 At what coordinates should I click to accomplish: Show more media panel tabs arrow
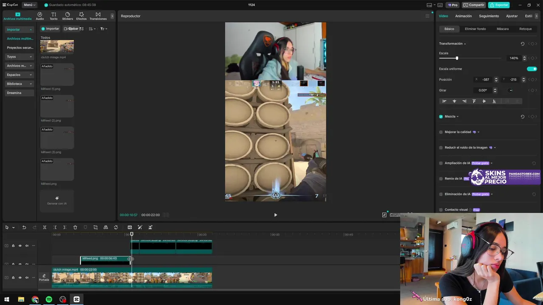click(112, 16)
